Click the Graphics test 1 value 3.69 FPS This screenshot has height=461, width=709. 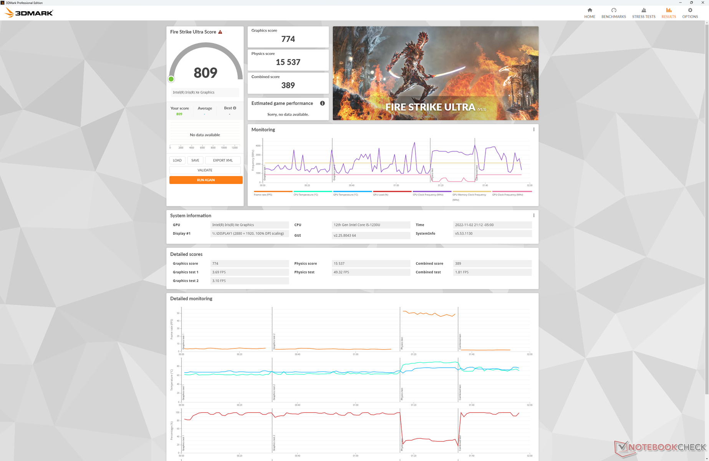250,272
